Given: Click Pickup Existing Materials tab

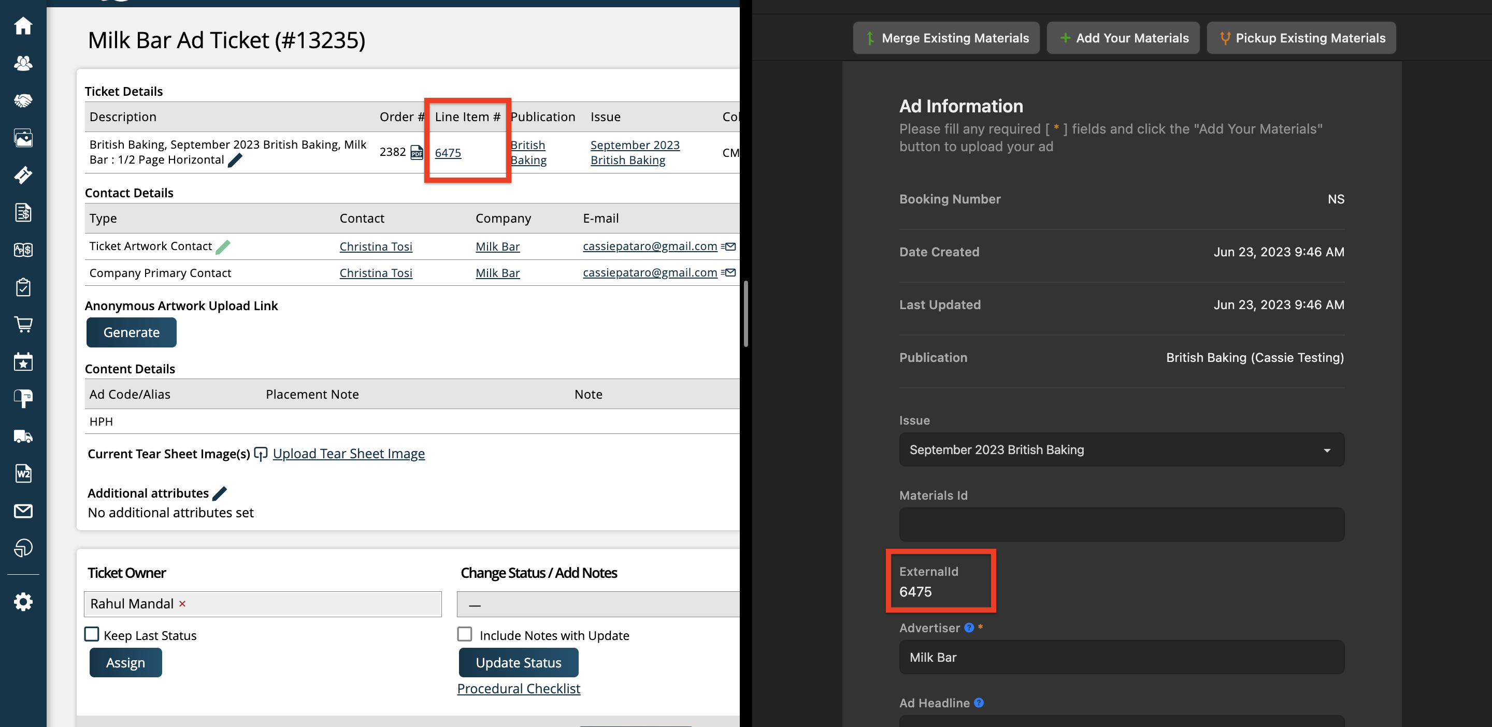Looking at the screenshot, I should pyautogui.click(x=1301, y=38).
